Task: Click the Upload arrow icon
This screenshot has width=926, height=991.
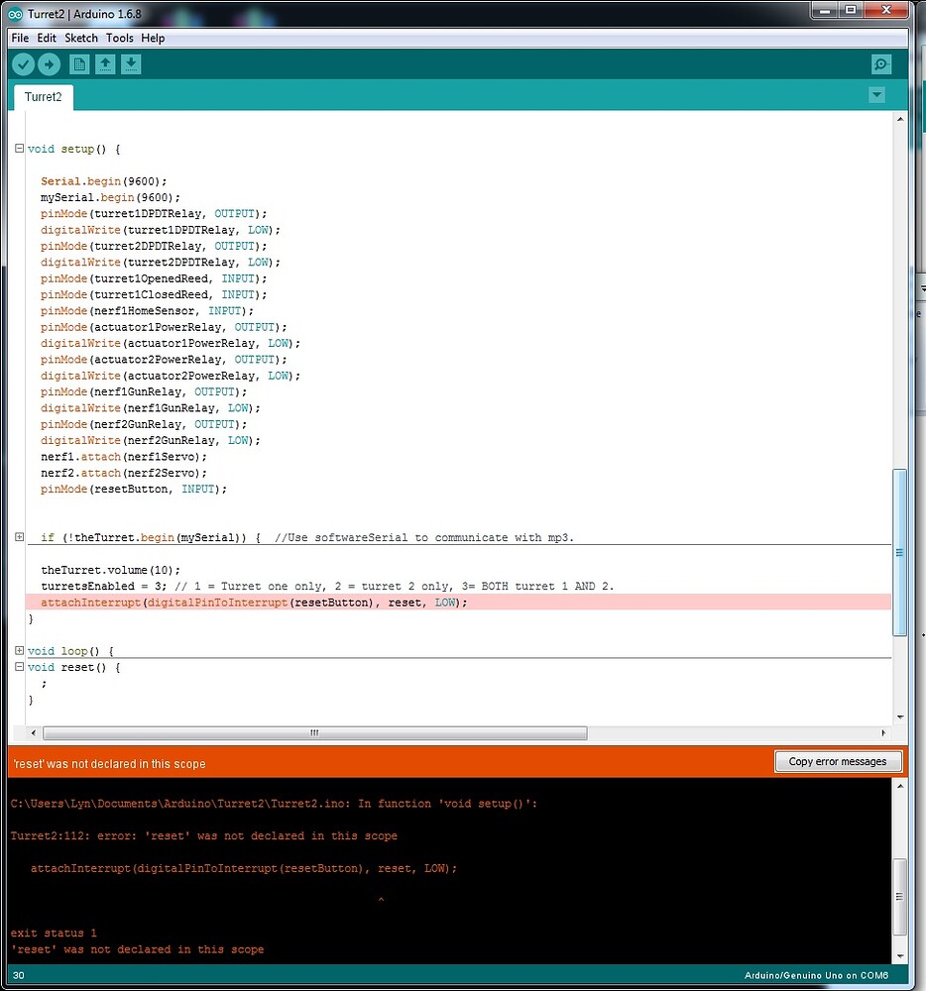Action: (x=49, y=63)
